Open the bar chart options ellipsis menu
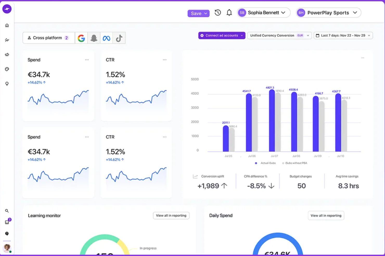385x256 pixels. tap(363, 58)
